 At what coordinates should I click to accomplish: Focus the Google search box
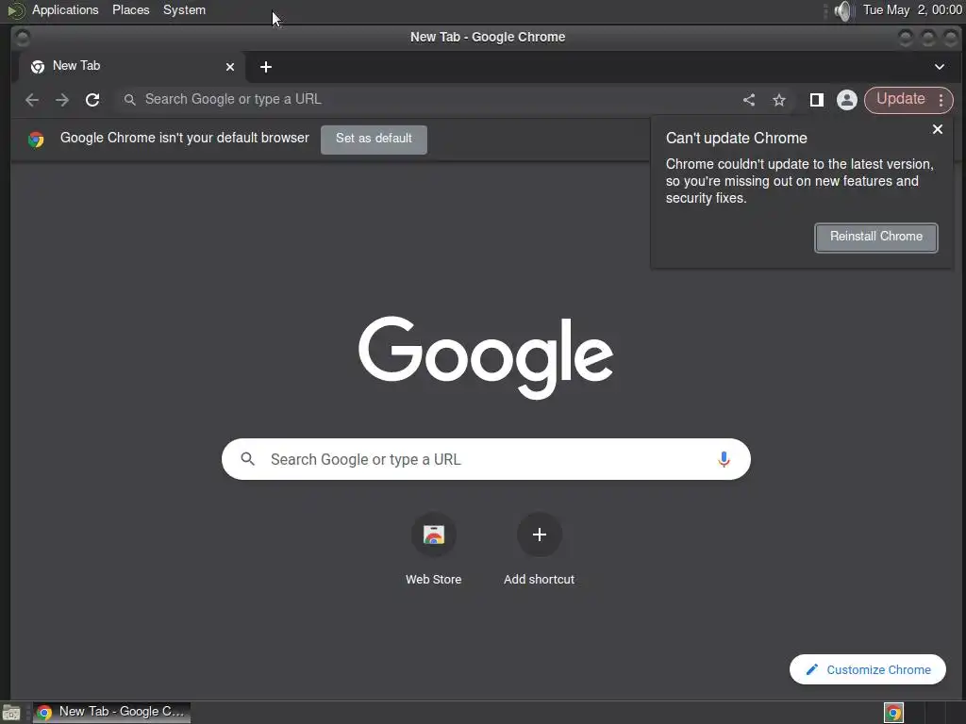point(486,459)
